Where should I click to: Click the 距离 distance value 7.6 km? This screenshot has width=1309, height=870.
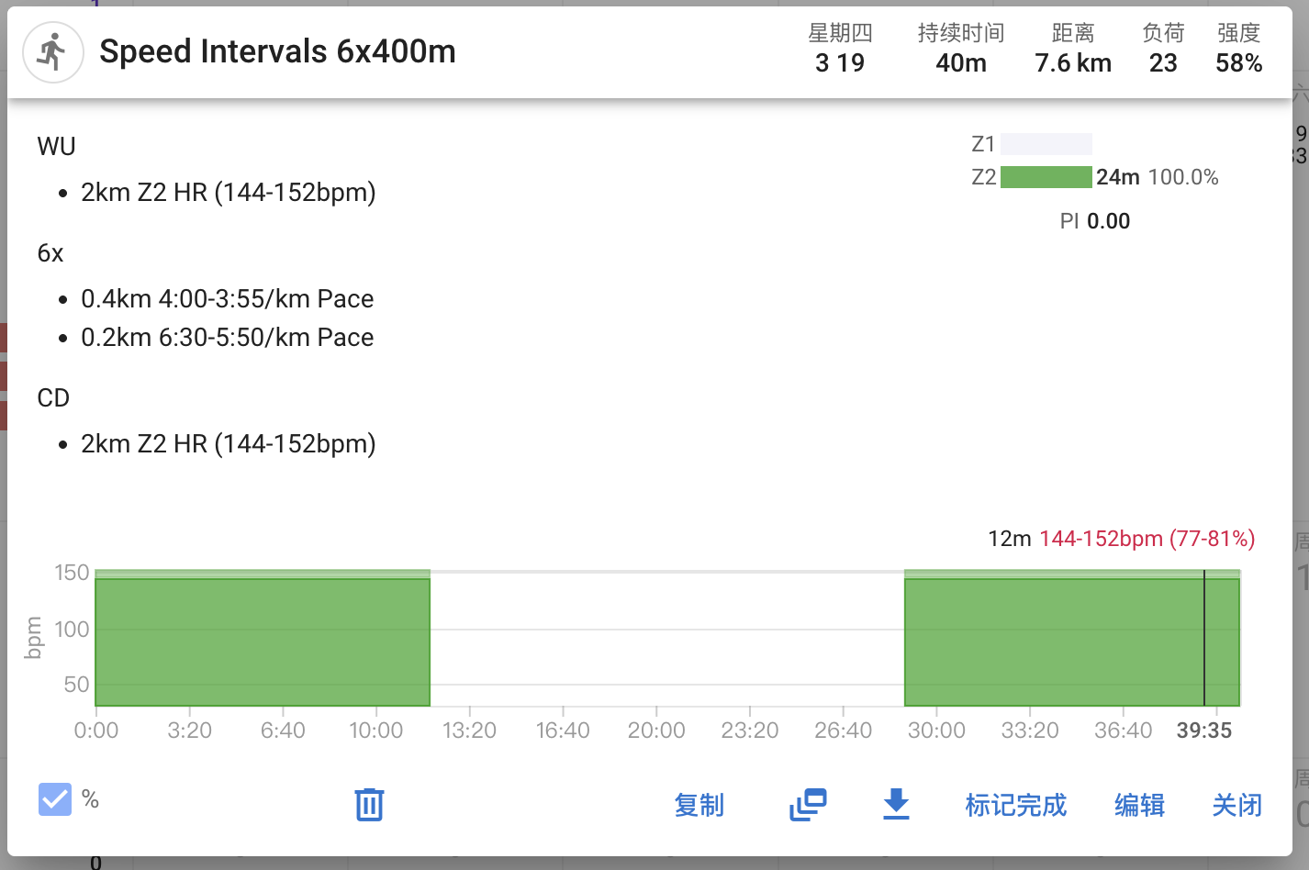[x=1072, y=63]
